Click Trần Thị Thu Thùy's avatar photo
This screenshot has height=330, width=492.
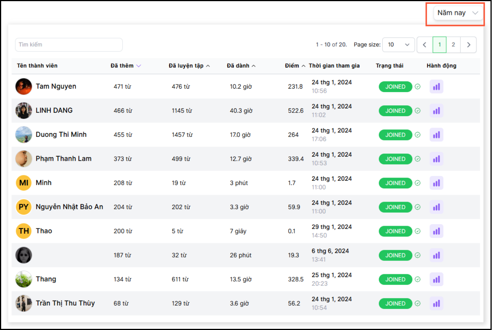pos(24,303)
